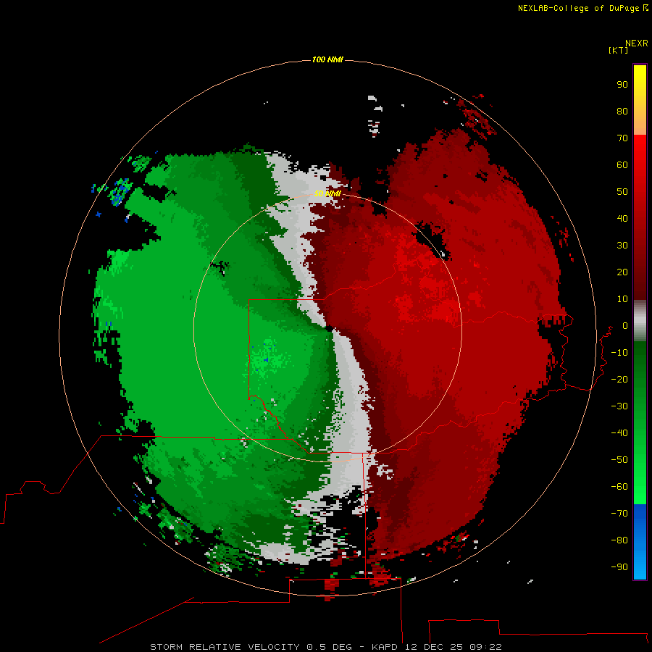Click the -90 knot label on the color scale
The width and height of the screenshot is (652, 652).
click(619, 567)
